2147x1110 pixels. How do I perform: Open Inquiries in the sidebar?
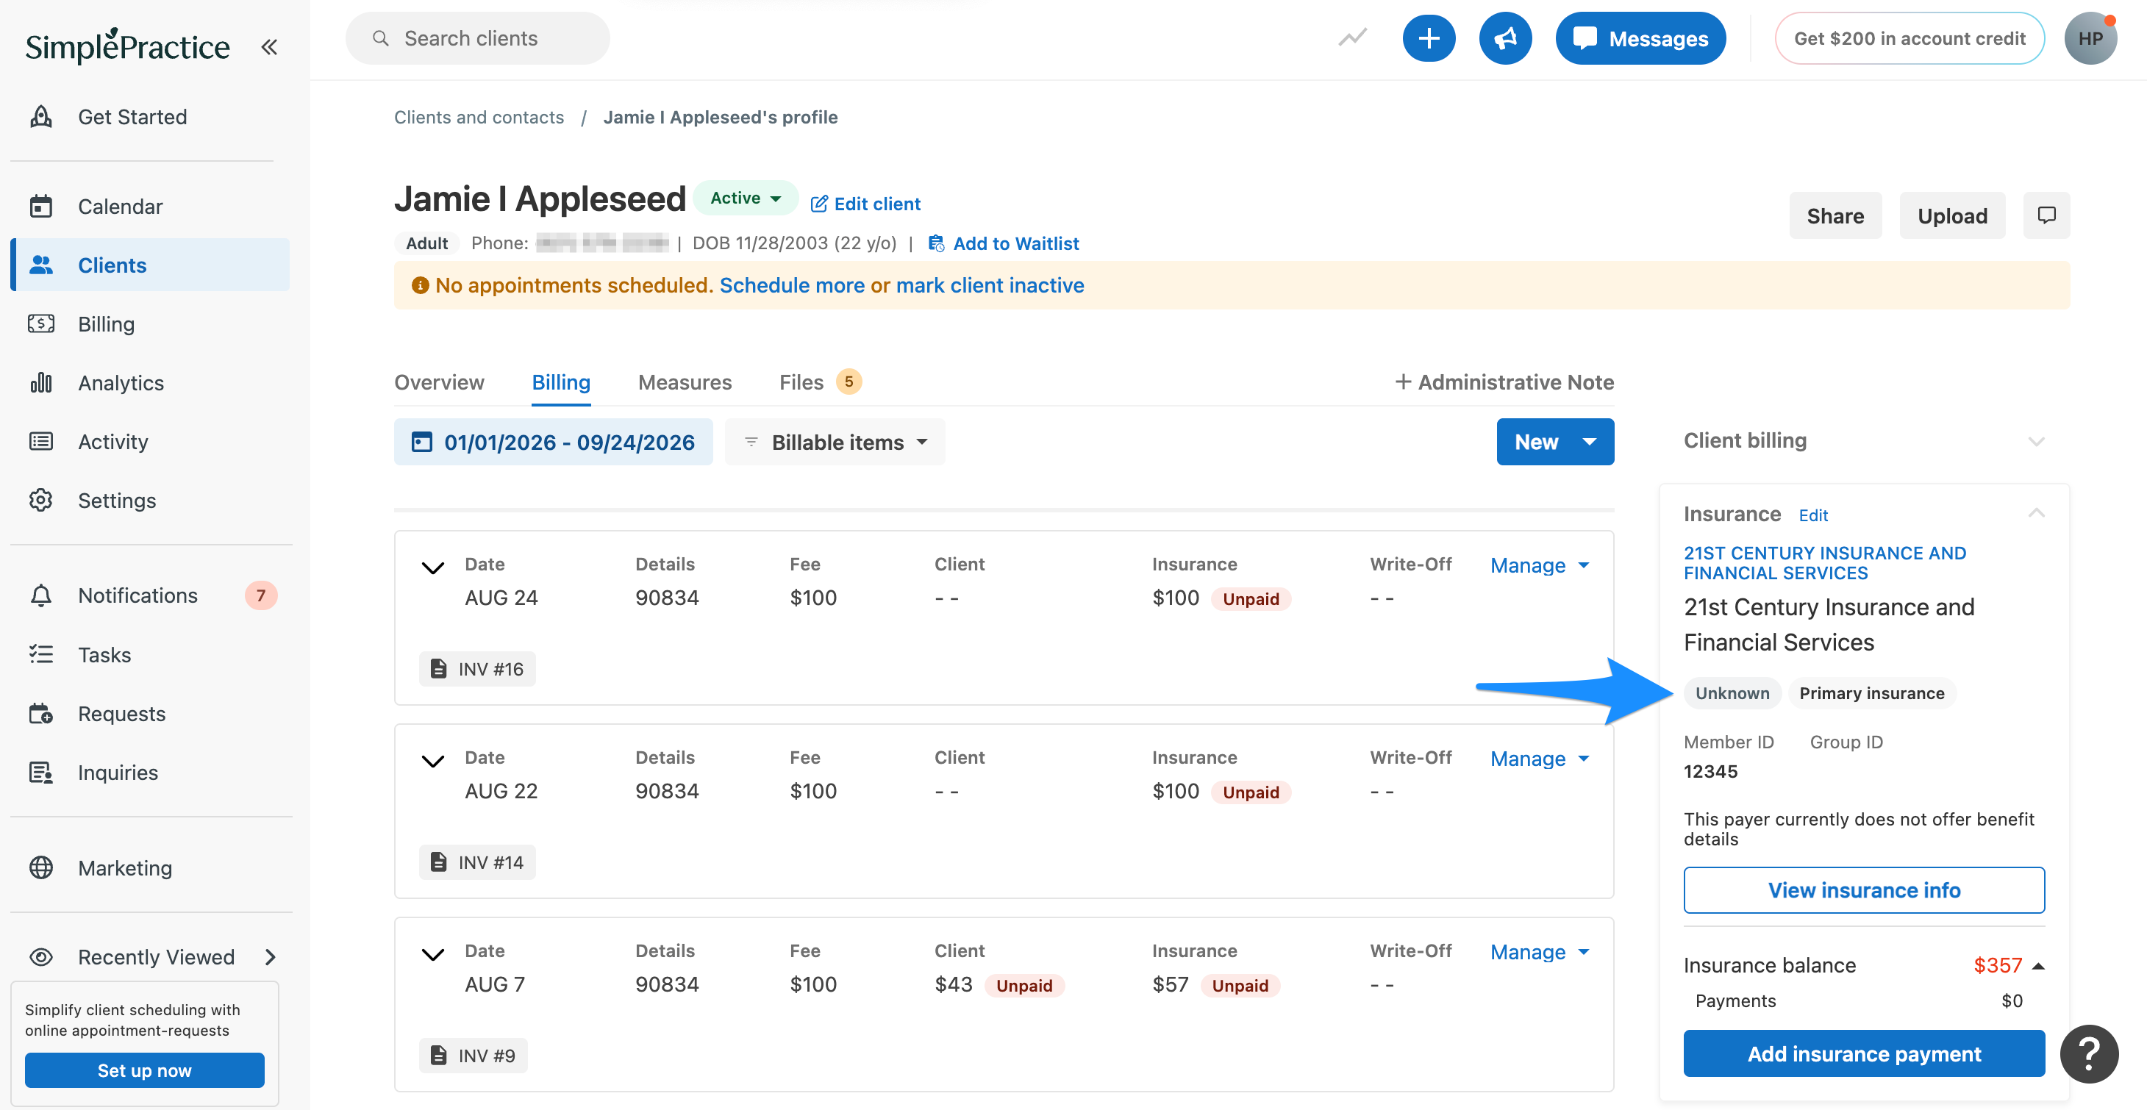pos(150,773)
